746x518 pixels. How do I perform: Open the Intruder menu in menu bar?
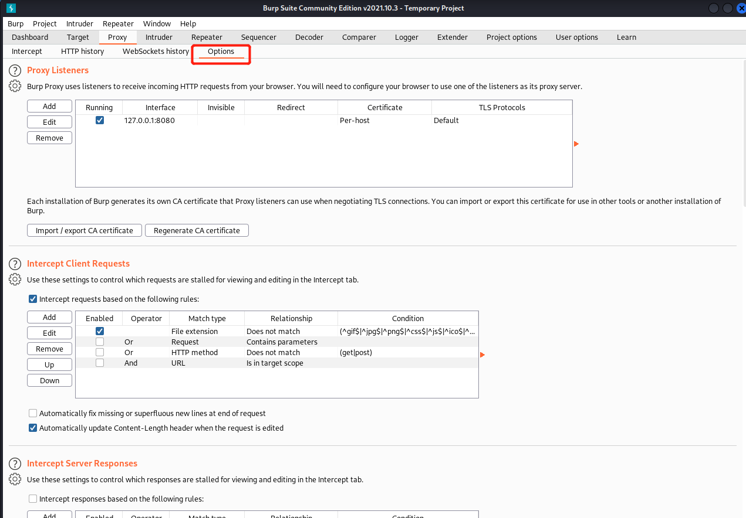(80, 23)
